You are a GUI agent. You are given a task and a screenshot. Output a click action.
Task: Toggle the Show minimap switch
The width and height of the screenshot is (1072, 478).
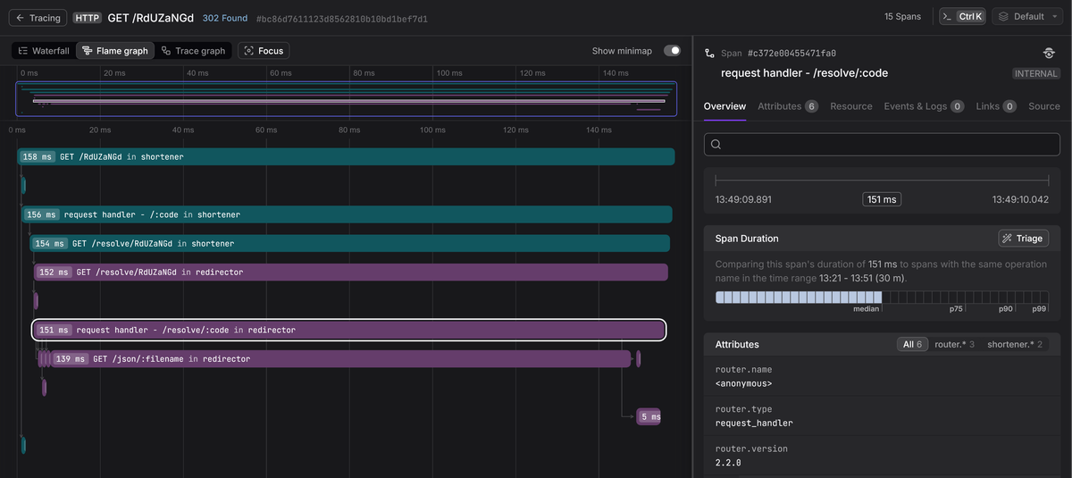[x=672, y=51]
